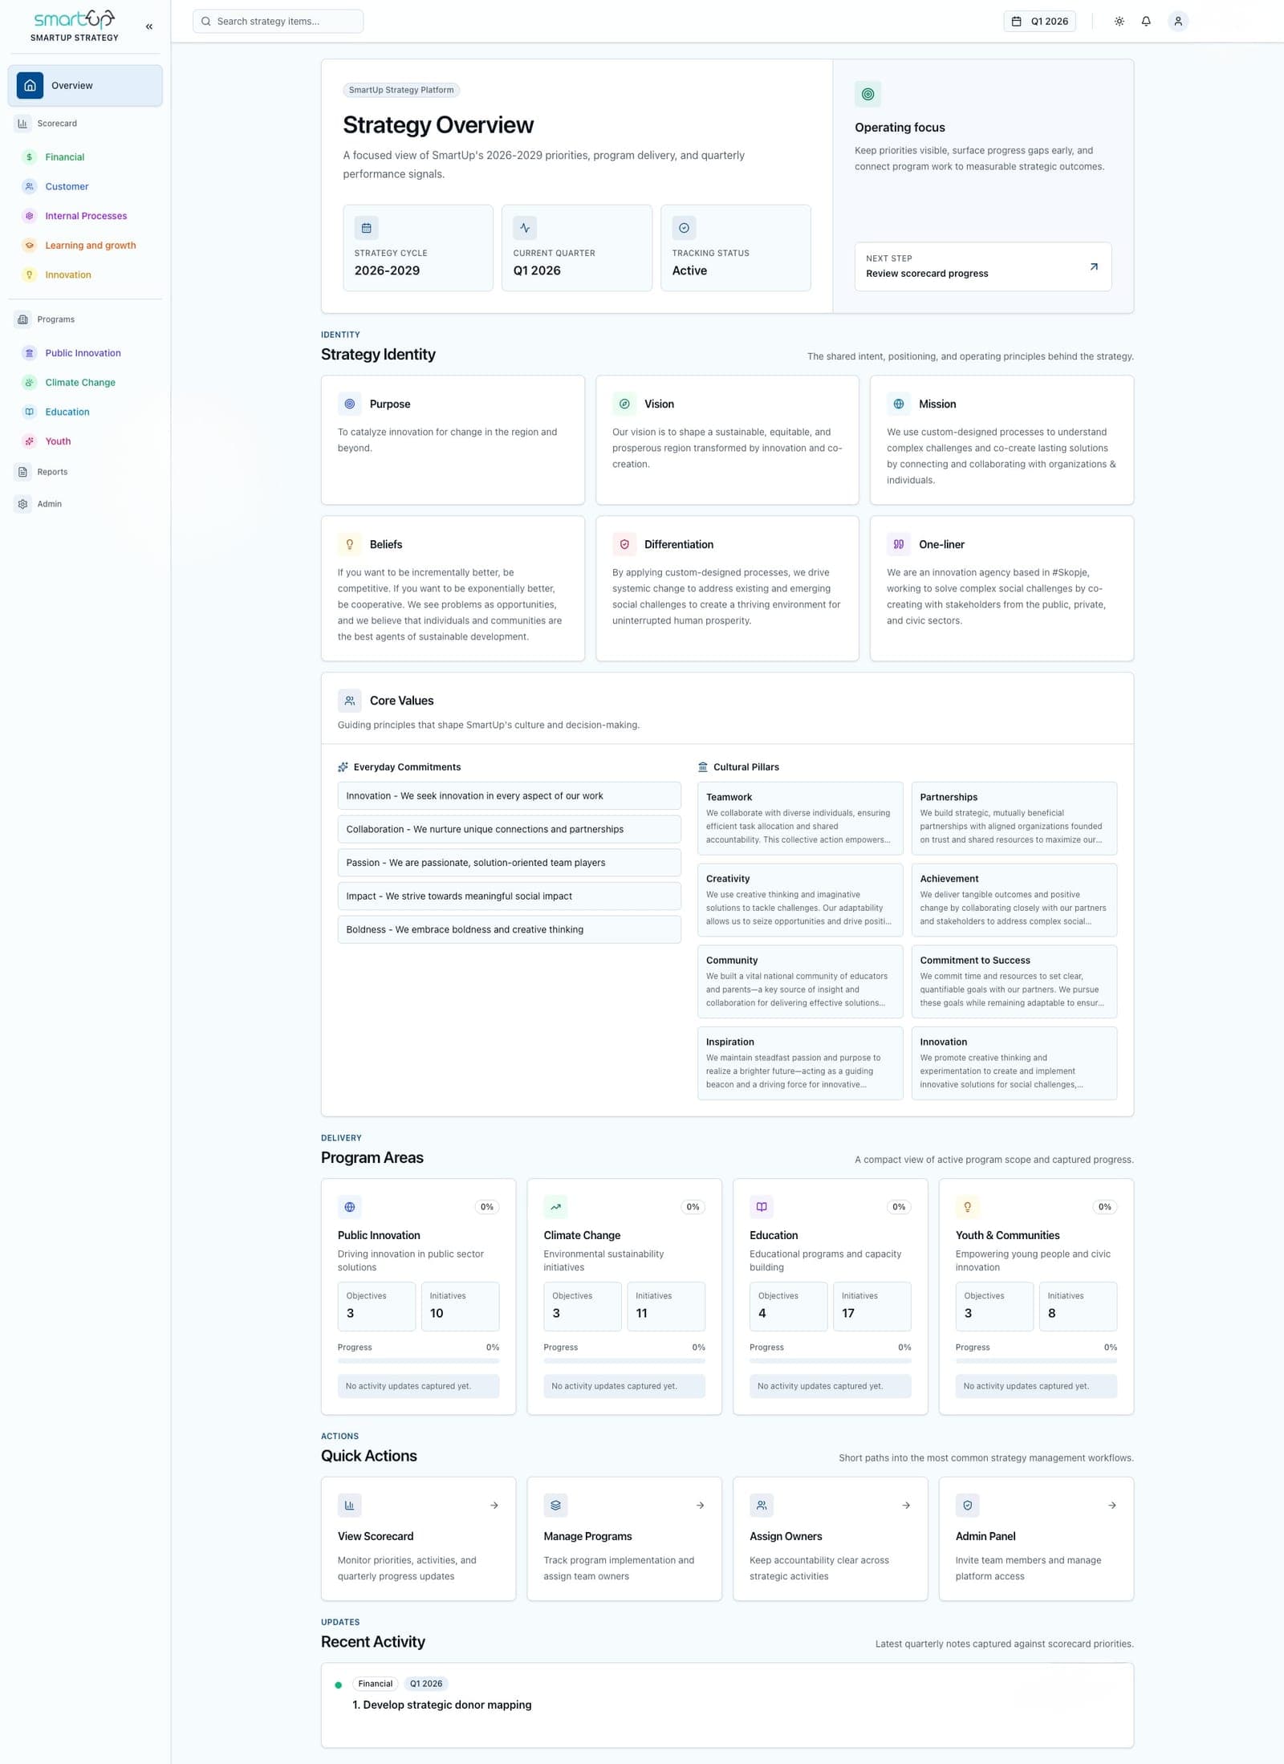The image size is (1284, 1764).
Task: Click the Reports document icon
Action: [22, 472]
